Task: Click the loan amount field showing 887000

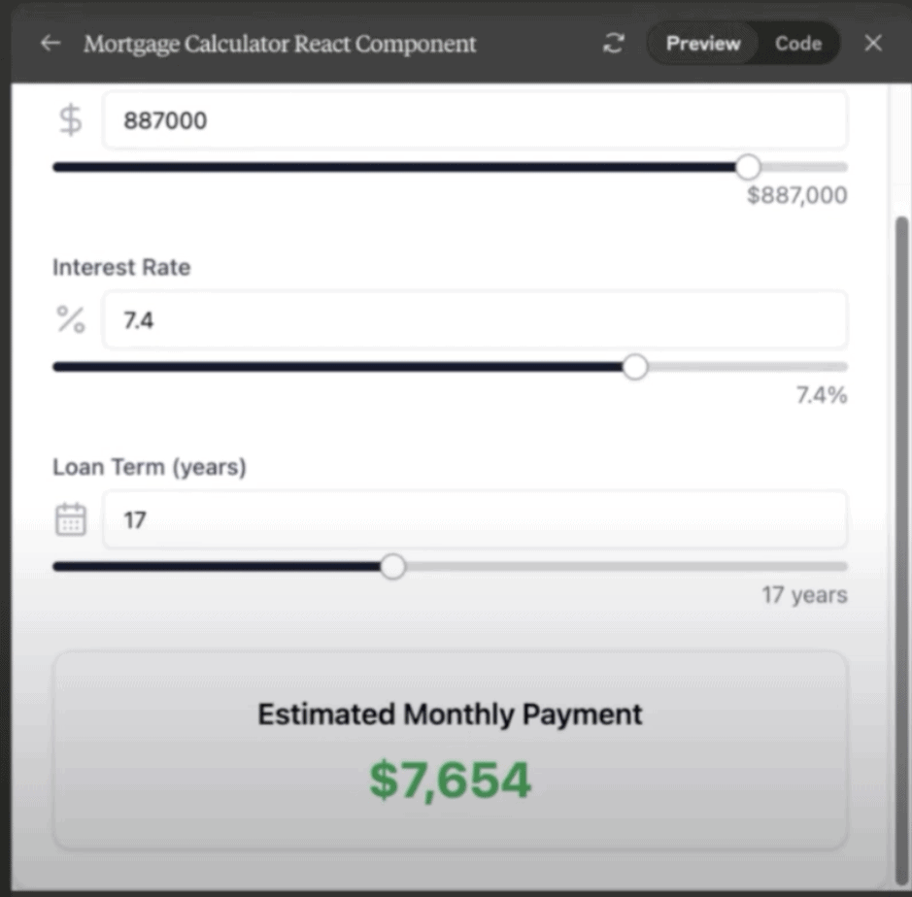Action: coord(474,120)
